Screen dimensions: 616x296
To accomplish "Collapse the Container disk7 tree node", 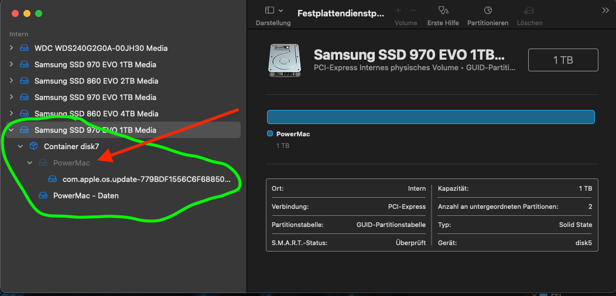I will [20, 146].
